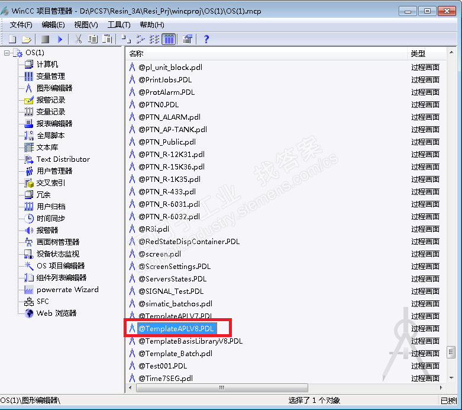Select @pl_unit_block.pdl in the list
The image size is (462, 410).
tap(170, 68)
